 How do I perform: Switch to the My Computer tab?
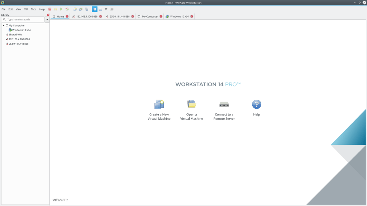(x=150, y=16)
